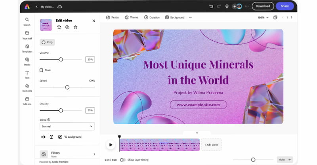The width and height of the screenshot is (317, 165).
Task: Open the Blend mode Normal dropdown
Action: click(x=67, y=126)
